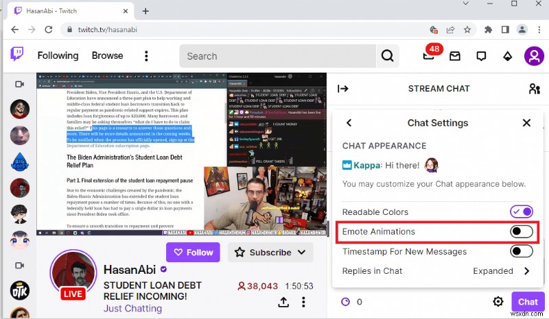This screenshot has width=549, height=319.
Task: Click the STREAM CHAT header text
Action: click(439, 89)
